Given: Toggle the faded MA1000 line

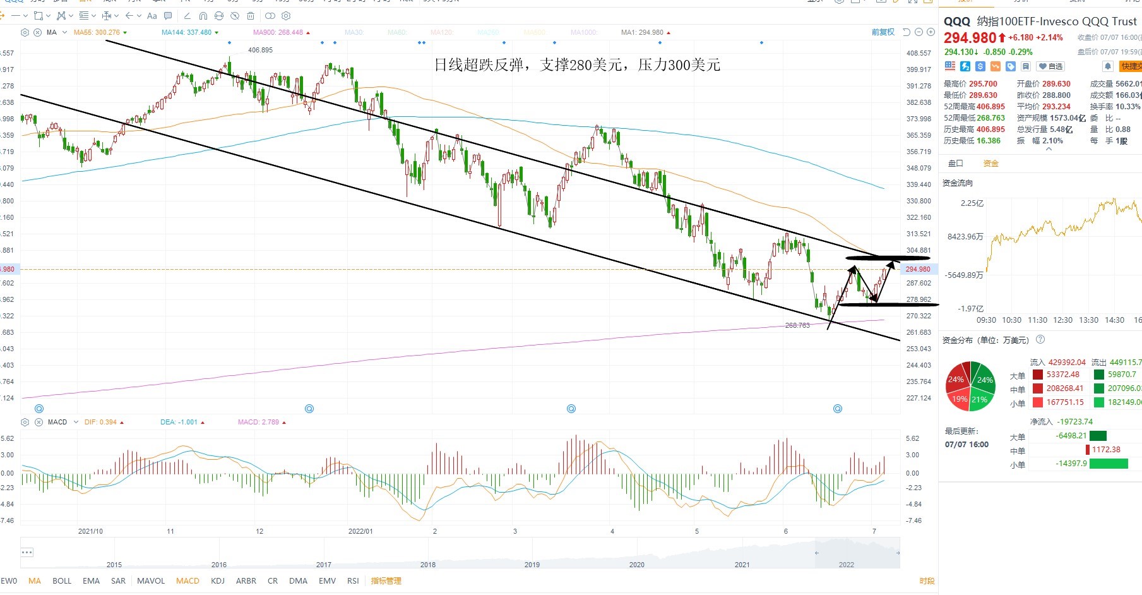Looking at the screenshot, I should [584, 32].
